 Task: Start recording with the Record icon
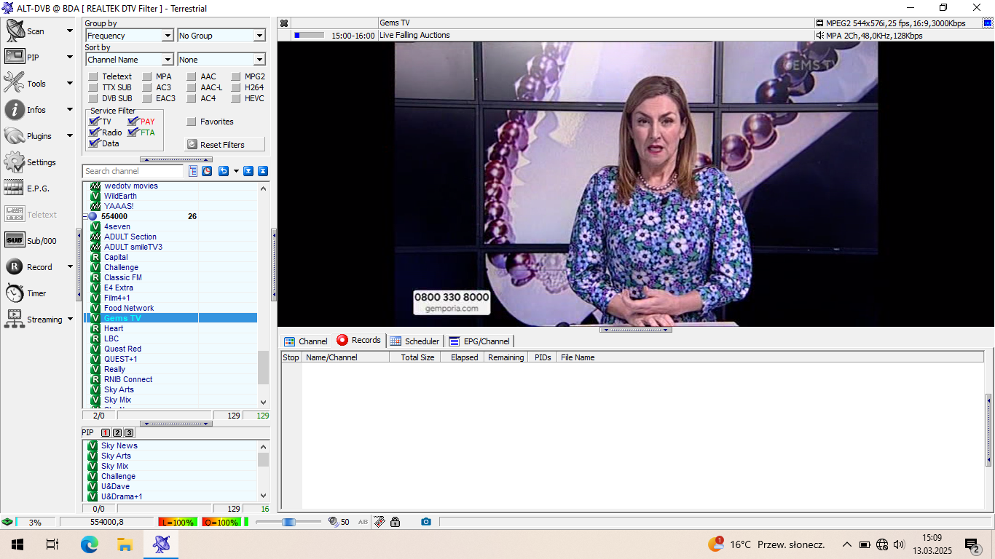click(x=15, y=267)
